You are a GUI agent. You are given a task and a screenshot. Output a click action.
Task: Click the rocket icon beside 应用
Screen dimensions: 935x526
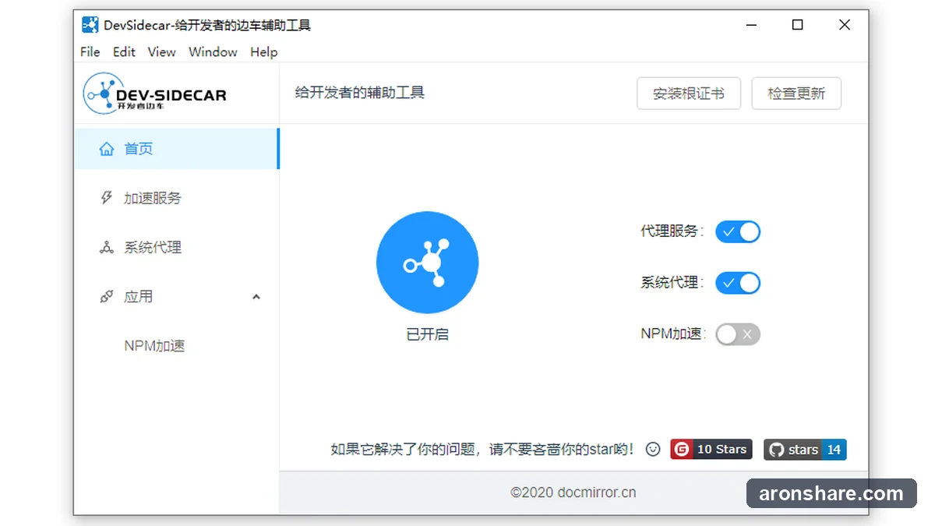tap(107, 297)
